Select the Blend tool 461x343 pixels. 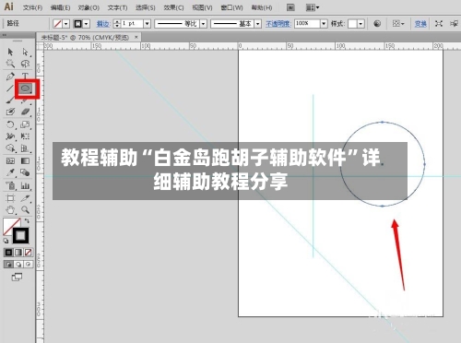25,172
